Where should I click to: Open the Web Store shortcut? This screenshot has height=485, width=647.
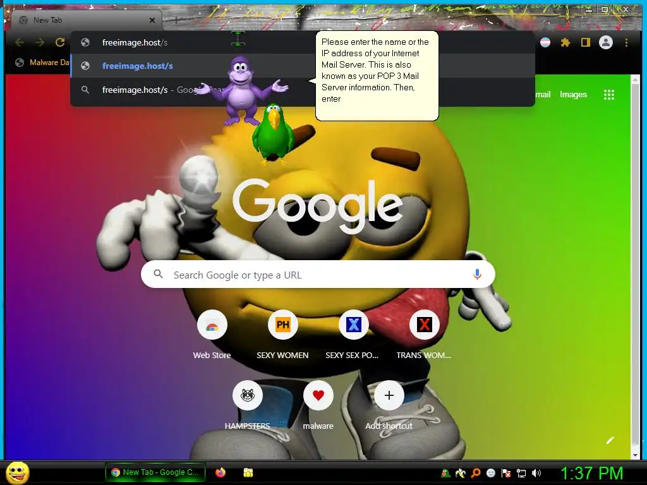[212, 325]
